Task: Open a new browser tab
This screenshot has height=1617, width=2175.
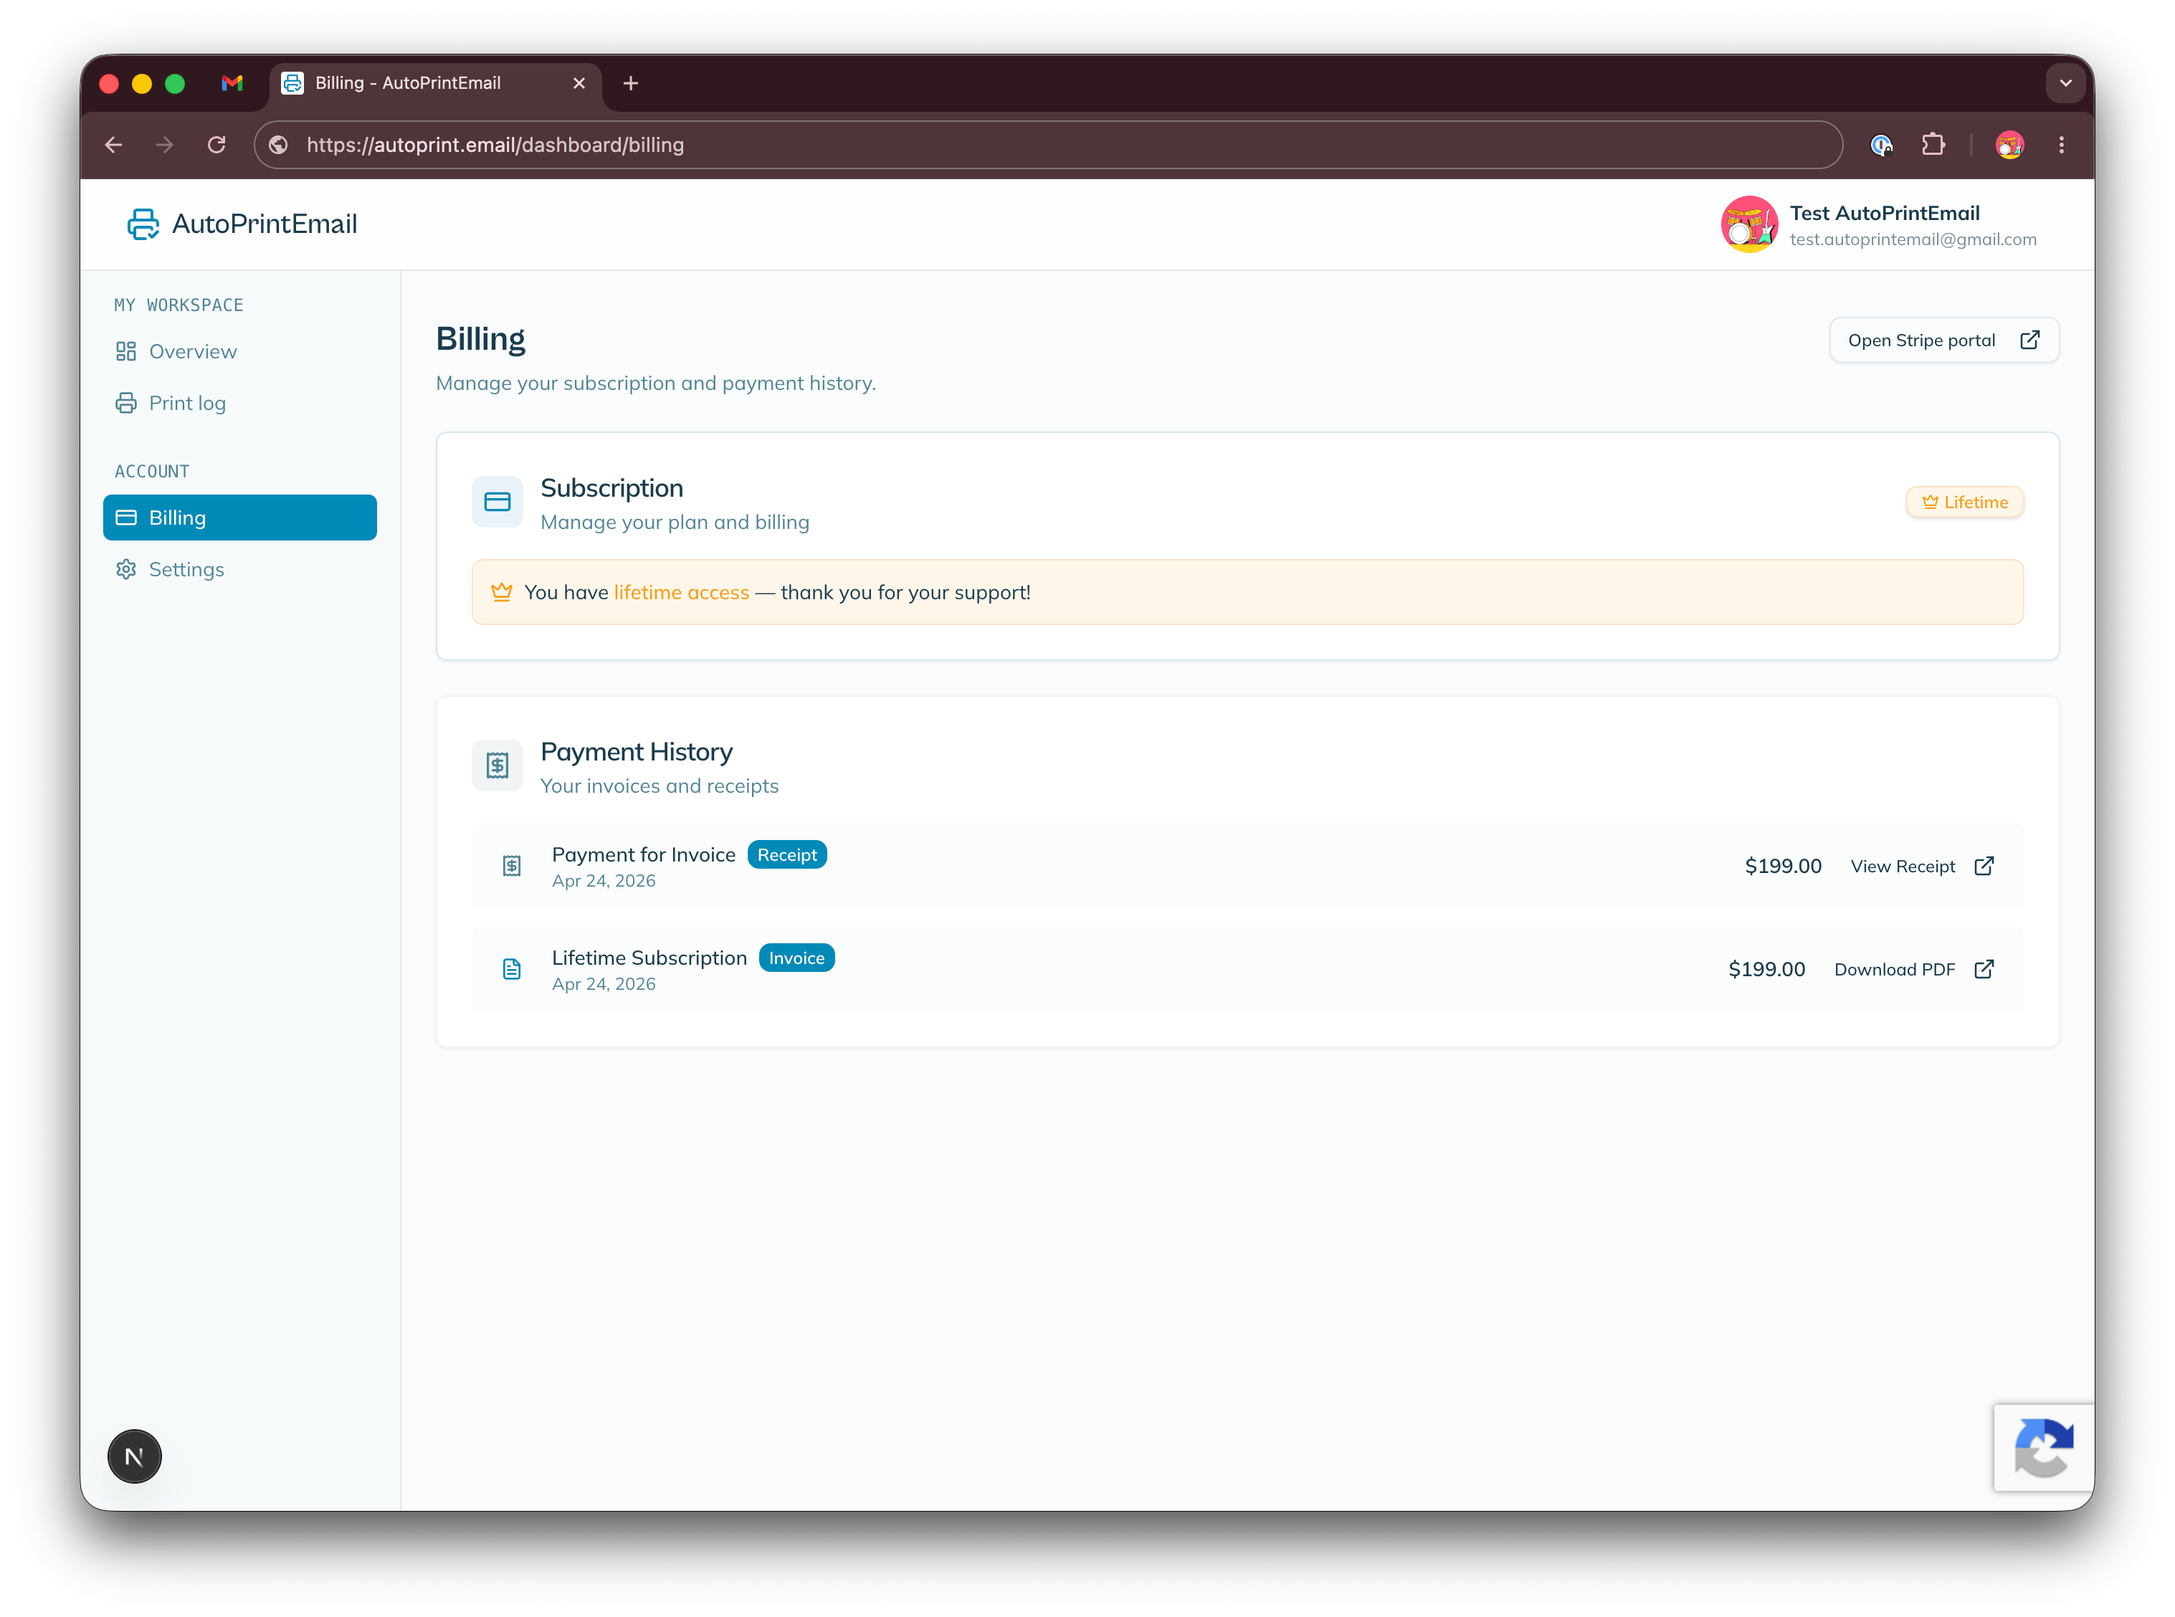Action: pyautogui.click(x=630, y=83)
